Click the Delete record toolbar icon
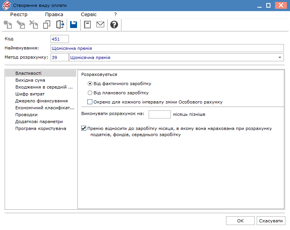 [34, 25]
